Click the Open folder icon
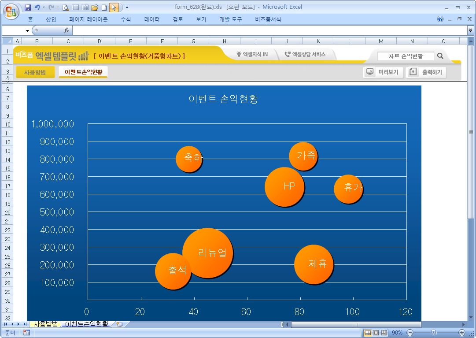 [94, 7]
